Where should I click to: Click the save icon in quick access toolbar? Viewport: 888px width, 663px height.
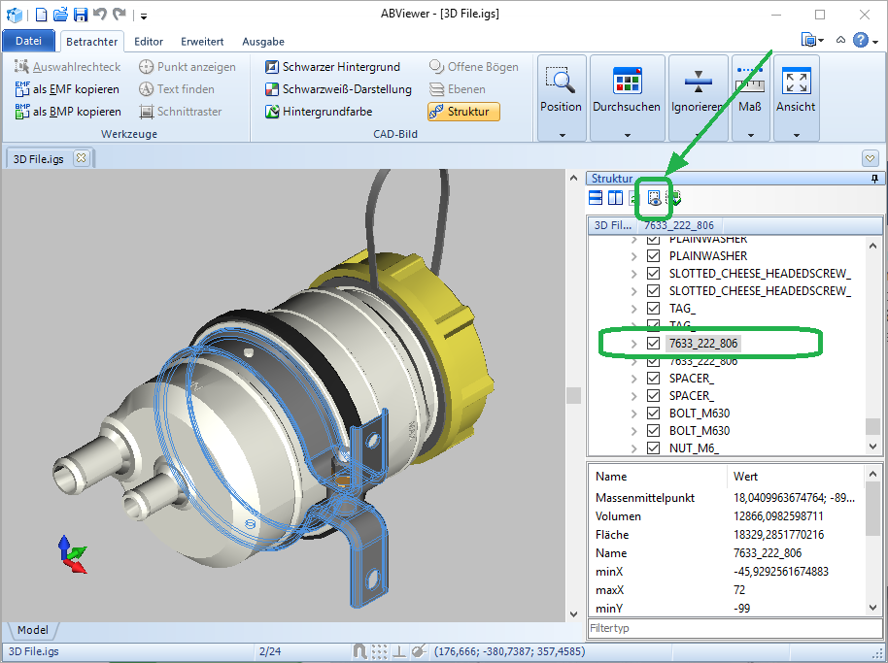pyautogui.click(x=81, y=15)
